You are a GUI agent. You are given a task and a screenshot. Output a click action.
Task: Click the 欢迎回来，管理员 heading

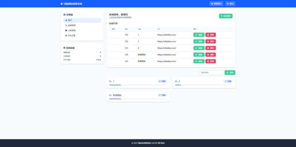click(119, 14)
